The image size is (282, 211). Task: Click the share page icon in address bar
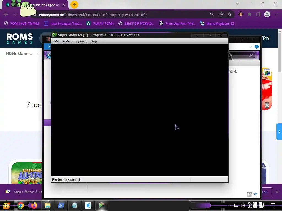click(221, 14)
